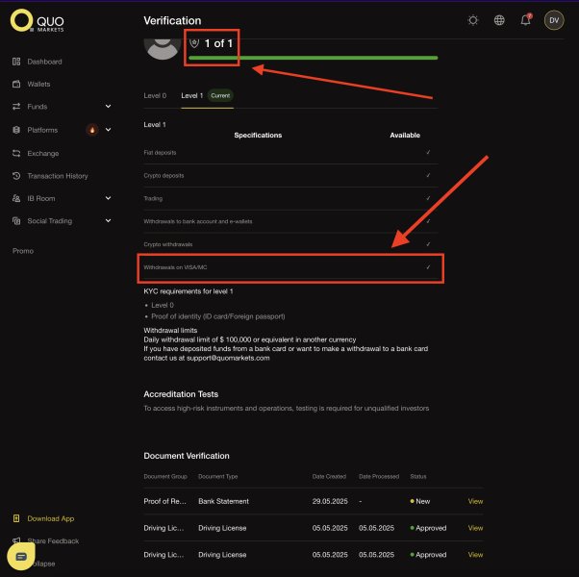This screenshot has height=577, width=579.
Task: Expand the Social Trading chevron
Action: pos(108,221)
